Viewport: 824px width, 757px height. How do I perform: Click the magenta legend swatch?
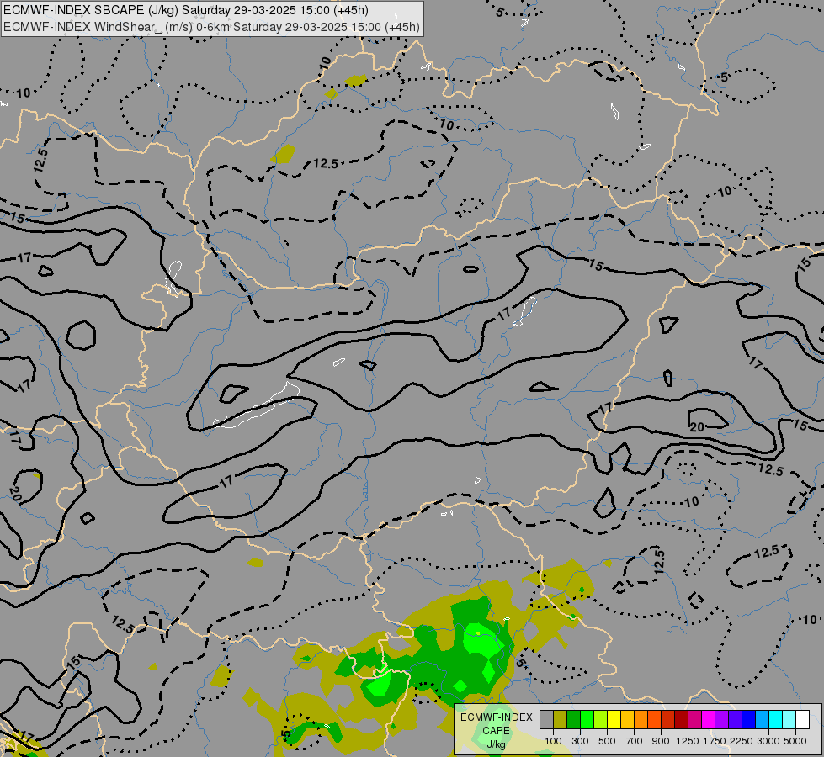tap(709, 719)
